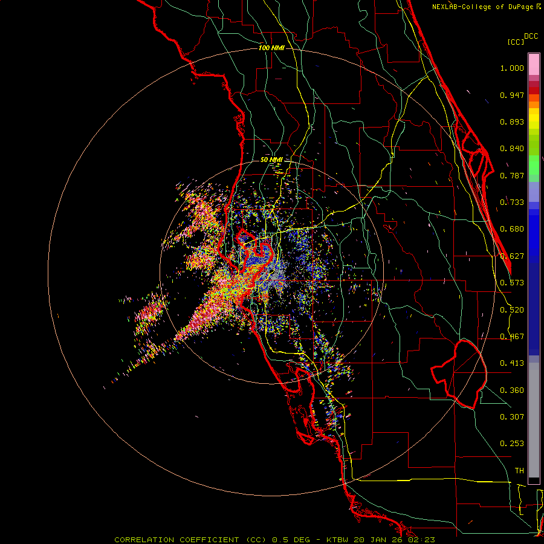This screenshot has height=544, width=544.
Task: Click the "100 NMI" range ring label
Action: coord(271,48)
